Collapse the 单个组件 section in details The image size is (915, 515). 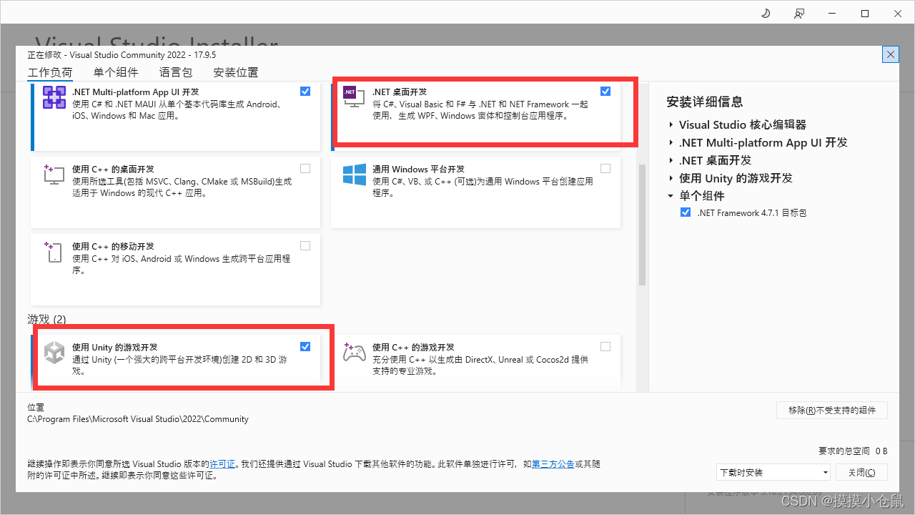(671, 195)
